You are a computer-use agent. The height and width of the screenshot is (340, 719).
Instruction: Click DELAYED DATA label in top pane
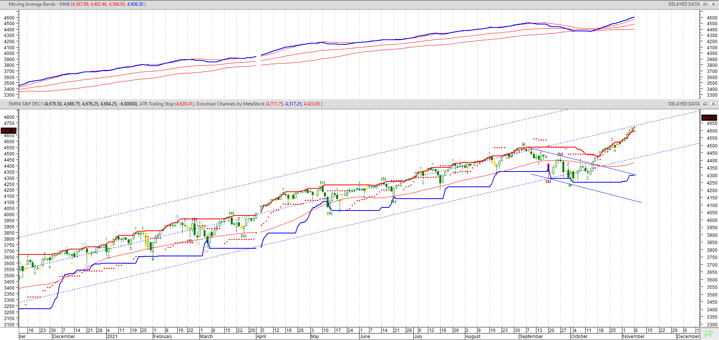click(684, 4)
